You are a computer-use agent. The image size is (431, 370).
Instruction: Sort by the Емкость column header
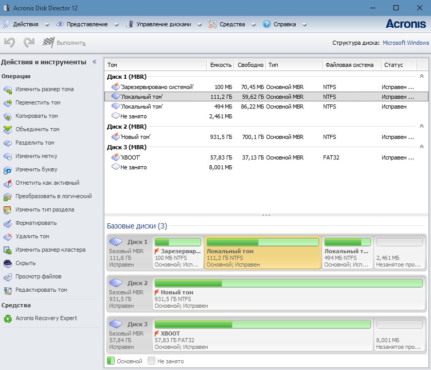coord(220,65)
